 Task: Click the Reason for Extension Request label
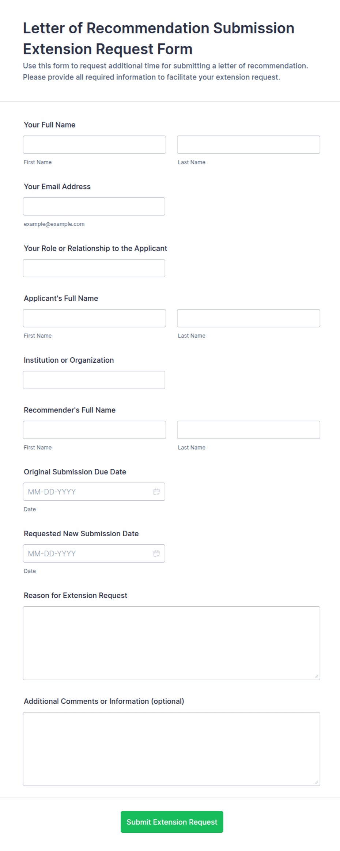(x=75, y=595)
